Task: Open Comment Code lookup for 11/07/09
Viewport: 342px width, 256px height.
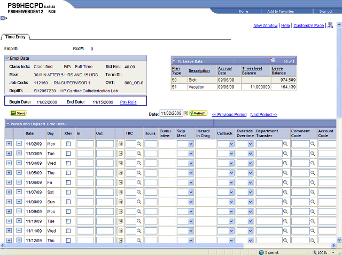Action: tap(313, 192)
